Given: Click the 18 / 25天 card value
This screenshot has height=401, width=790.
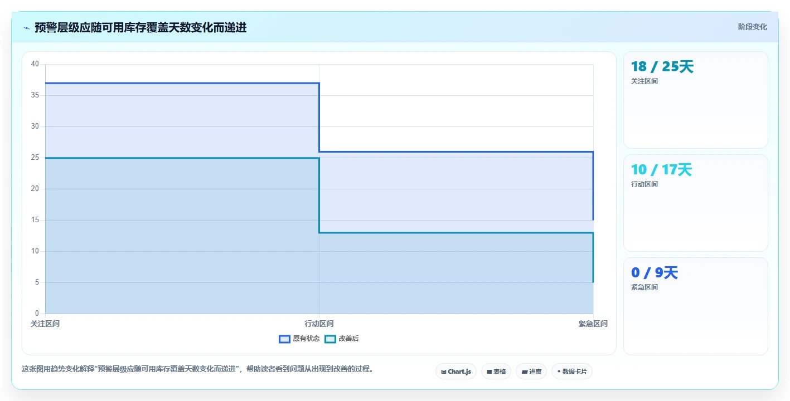Looking at the screenshot, I should coord(662,67).
